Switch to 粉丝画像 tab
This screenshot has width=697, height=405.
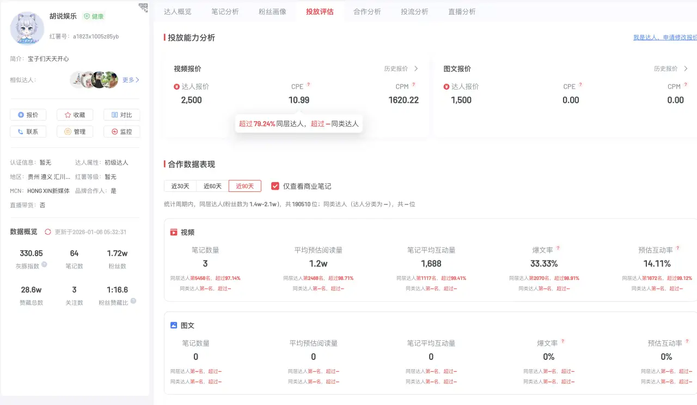[272, 11]
